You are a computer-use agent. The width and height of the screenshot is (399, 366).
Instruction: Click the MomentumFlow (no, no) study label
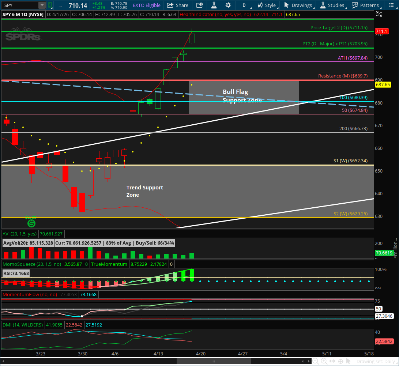pyautogui.click(x=30, y=295)
